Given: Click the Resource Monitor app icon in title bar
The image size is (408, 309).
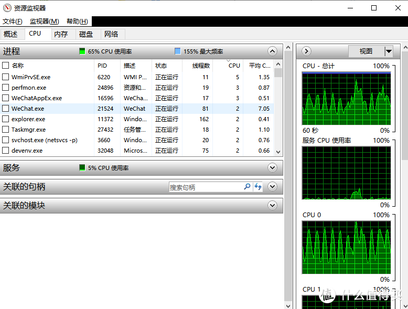Looking at the screenshot, I should tap(7, 8).
